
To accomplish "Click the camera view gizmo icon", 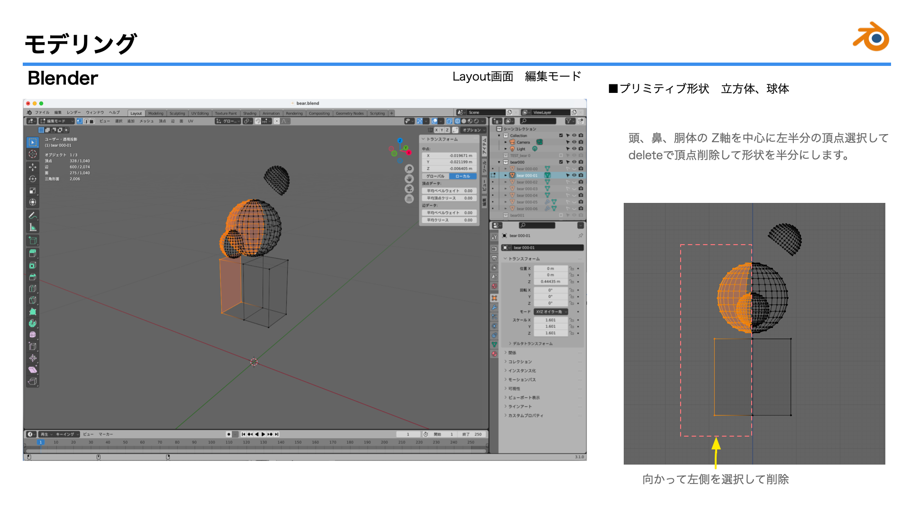I will pyautogui.click(x=409, y=189).
